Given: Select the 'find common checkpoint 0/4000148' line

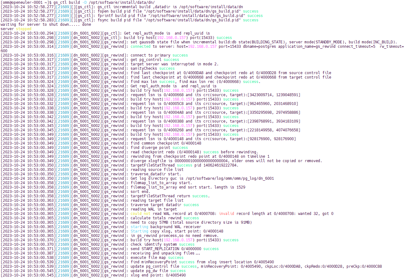Looking at the screenshot, I should [101, 143].
